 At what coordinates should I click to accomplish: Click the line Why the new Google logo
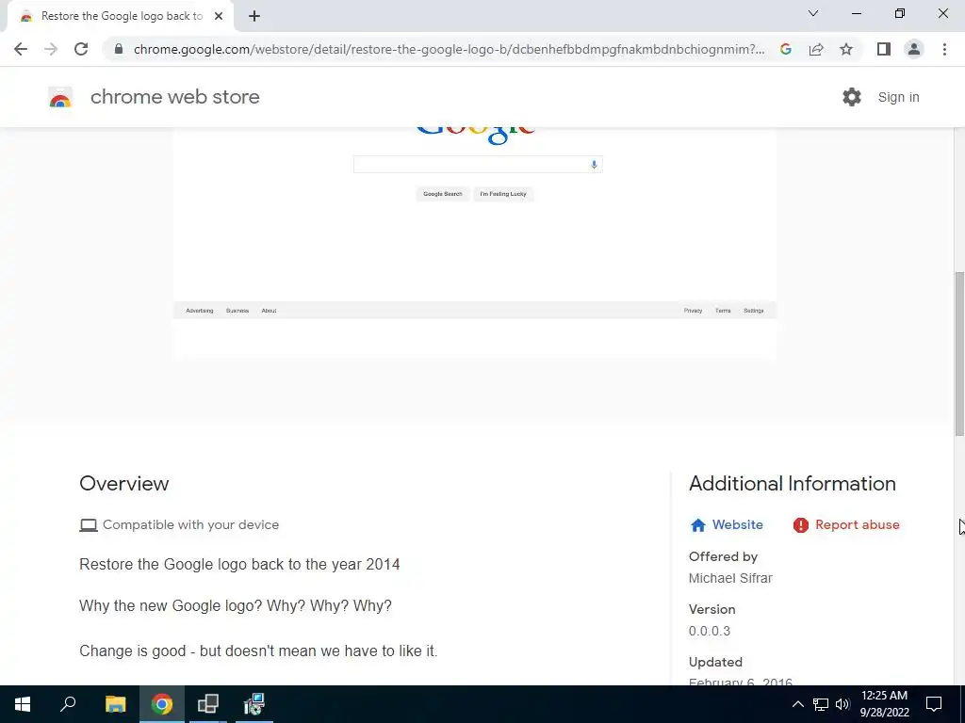235,606
